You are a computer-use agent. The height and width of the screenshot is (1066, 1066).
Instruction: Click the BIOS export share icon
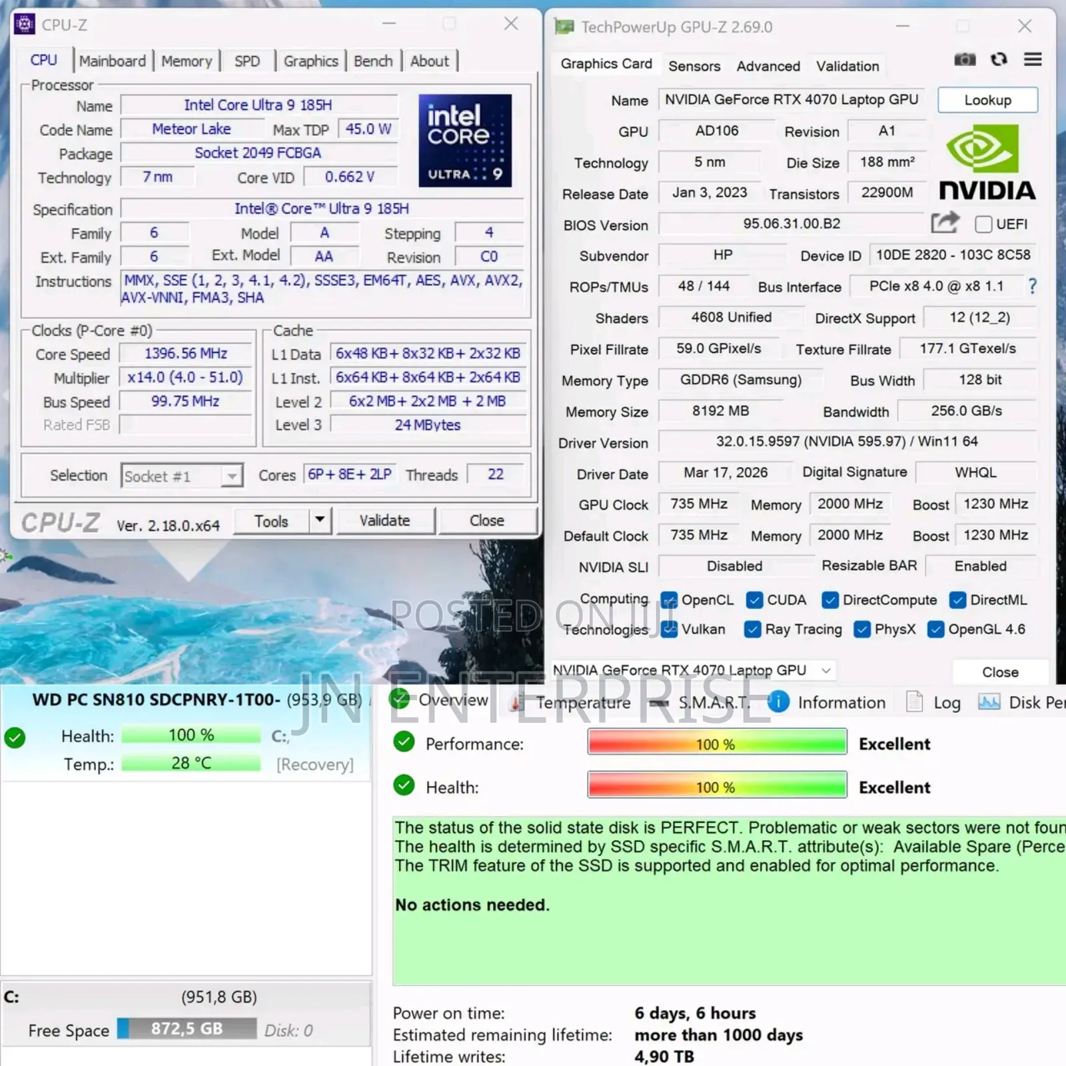[x=945, y=222]
